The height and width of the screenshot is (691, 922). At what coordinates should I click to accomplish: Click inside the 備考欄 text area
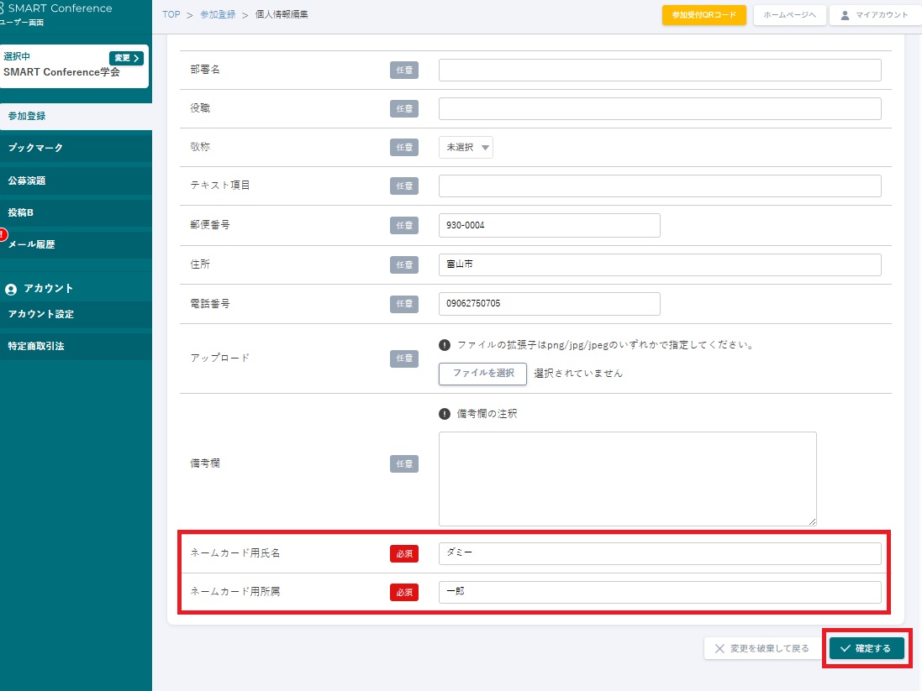click(627, 479)
